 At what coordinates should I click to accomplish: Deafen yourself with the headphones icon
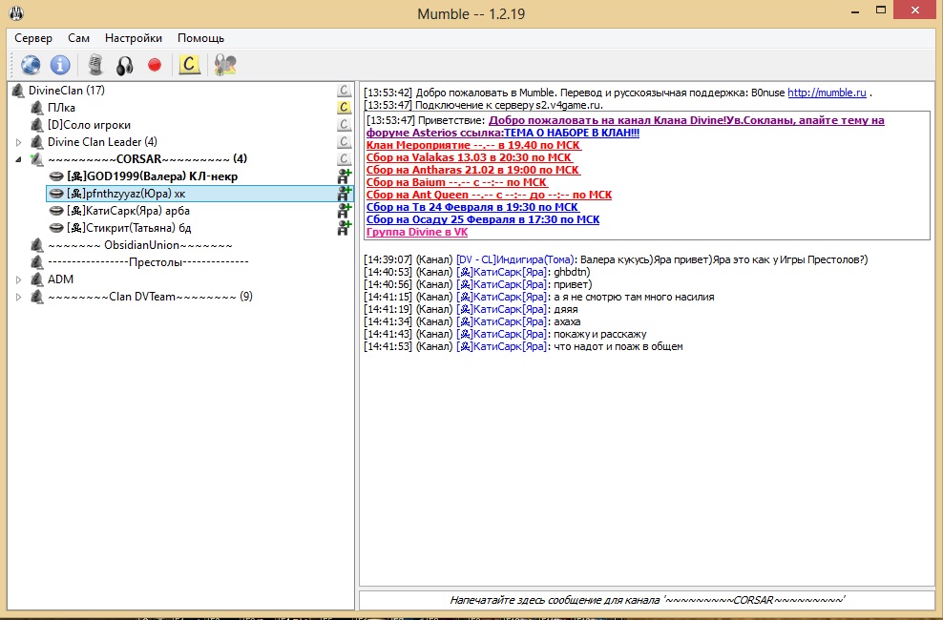(124, 65)
